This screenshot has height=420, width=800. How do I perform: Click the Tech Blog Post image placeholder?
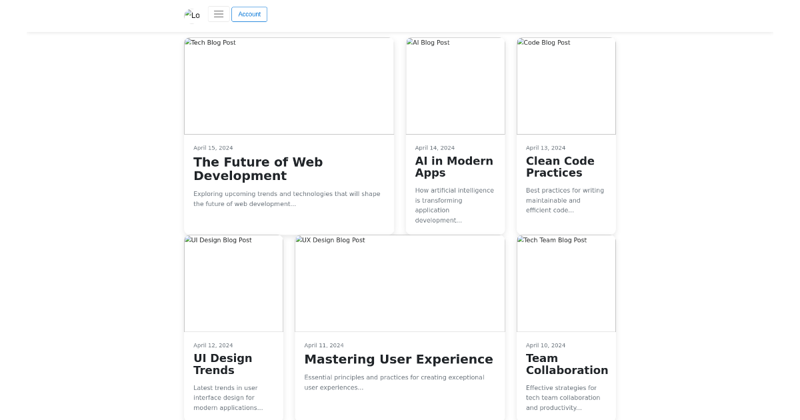click(289, 85)
